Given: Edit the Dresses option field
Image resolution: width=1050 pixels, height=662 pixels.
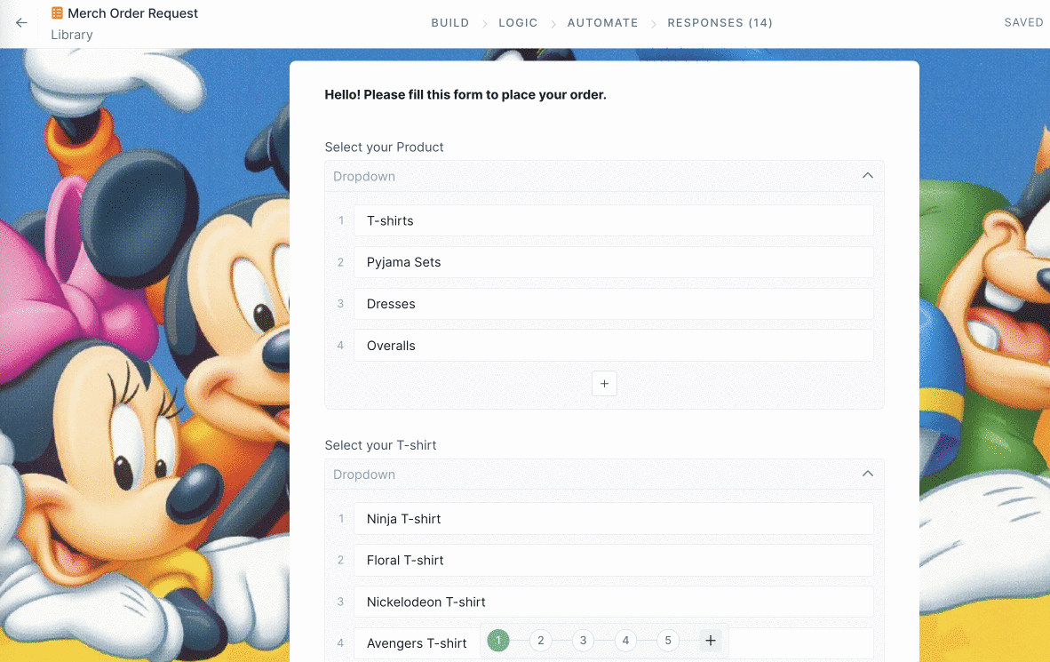Looking at the screenshot, I should click(614, 304).
